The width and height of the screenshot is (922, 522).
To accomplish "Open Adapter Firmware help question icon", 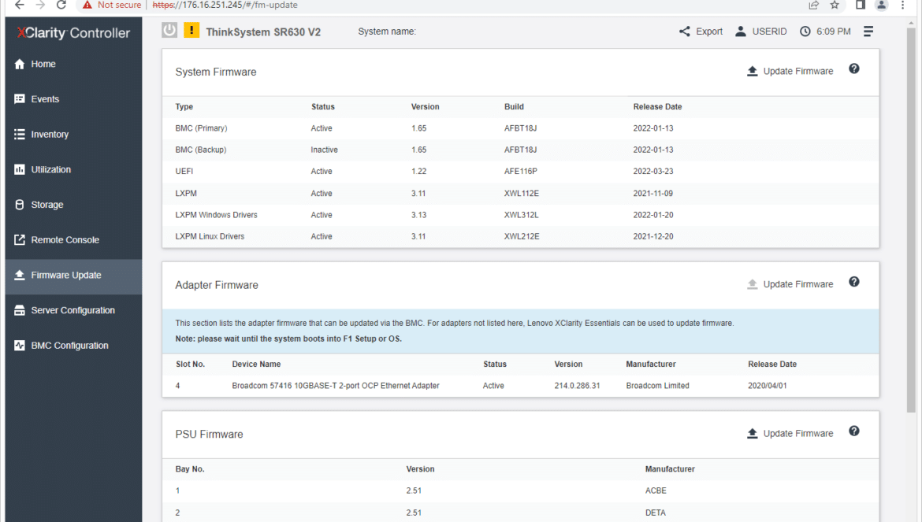I will coord(853,282).
